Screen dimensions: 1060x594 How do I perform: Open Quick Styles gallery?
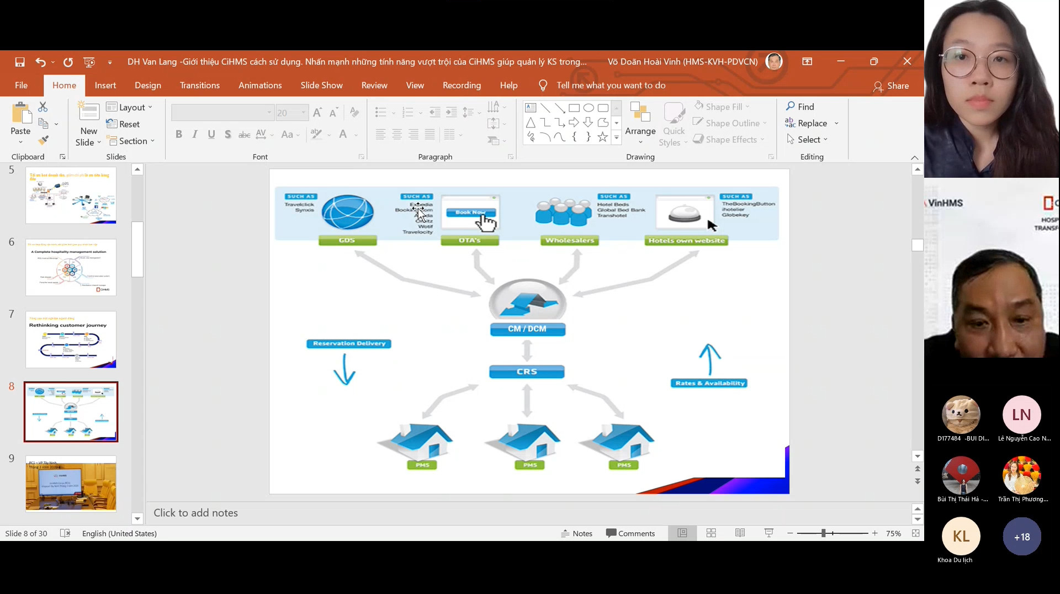674,124
